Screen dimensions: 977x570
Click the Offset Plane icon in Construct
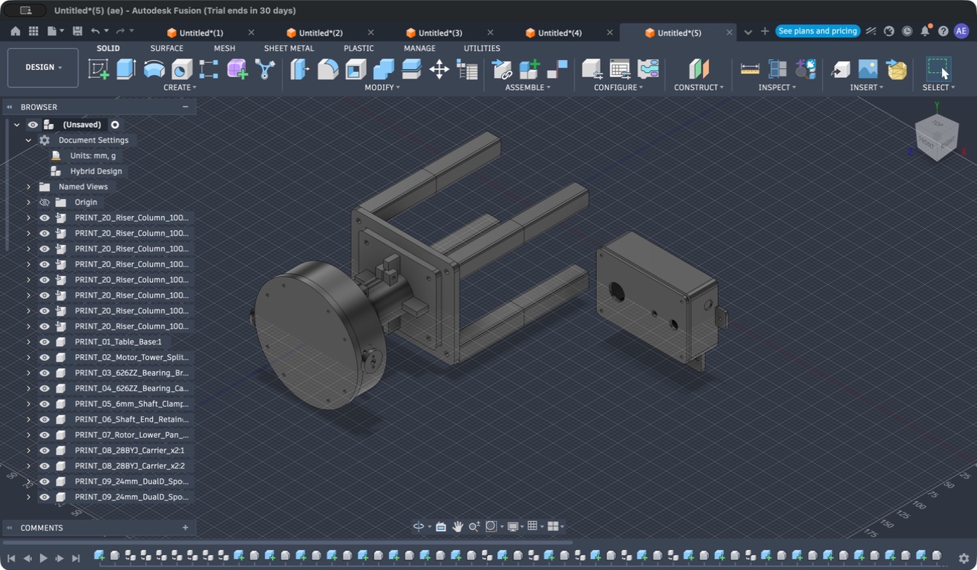point(698,69)
